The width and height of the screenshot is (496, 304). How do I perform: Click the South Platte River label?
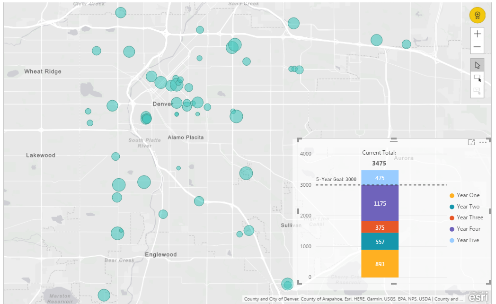point(144,143)
